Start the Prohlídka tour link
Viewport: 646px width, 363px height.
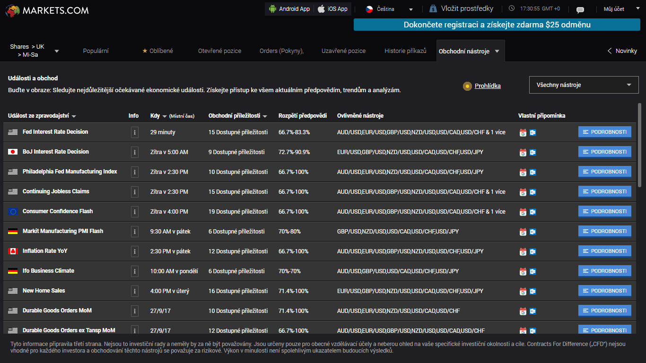pyautogui.click(x=488, y=86)
